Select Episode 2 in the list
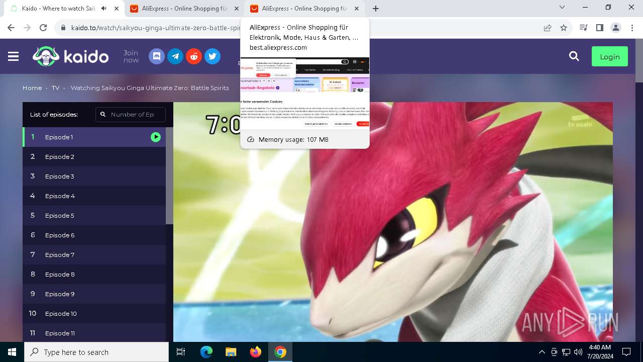 tap(94, 157)
